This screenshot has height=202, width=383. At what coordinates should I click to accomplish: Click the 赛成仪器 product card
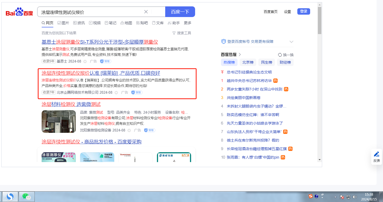[174, 157]
